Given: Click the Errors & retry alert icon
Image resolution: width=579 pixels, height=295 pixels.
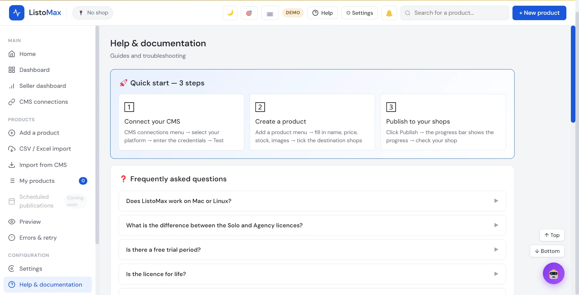Looking at the screenshot, I should 12,238.
